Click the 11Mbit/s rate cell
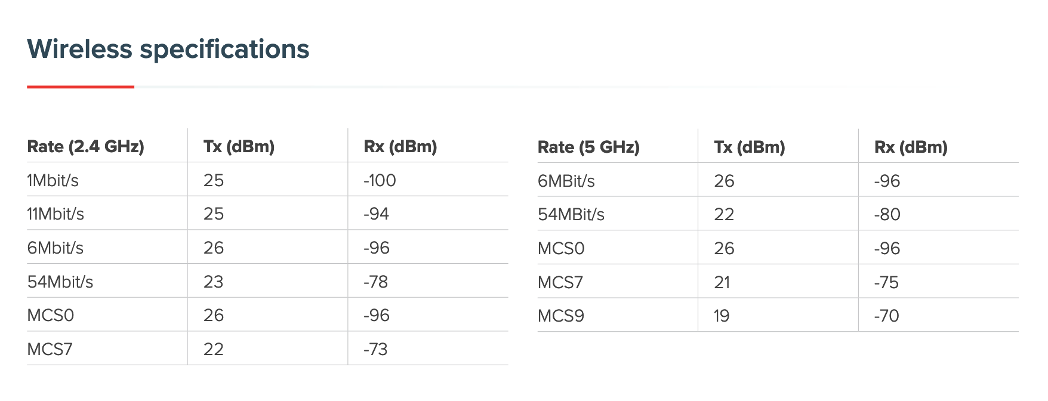 [x=56, y=214]
